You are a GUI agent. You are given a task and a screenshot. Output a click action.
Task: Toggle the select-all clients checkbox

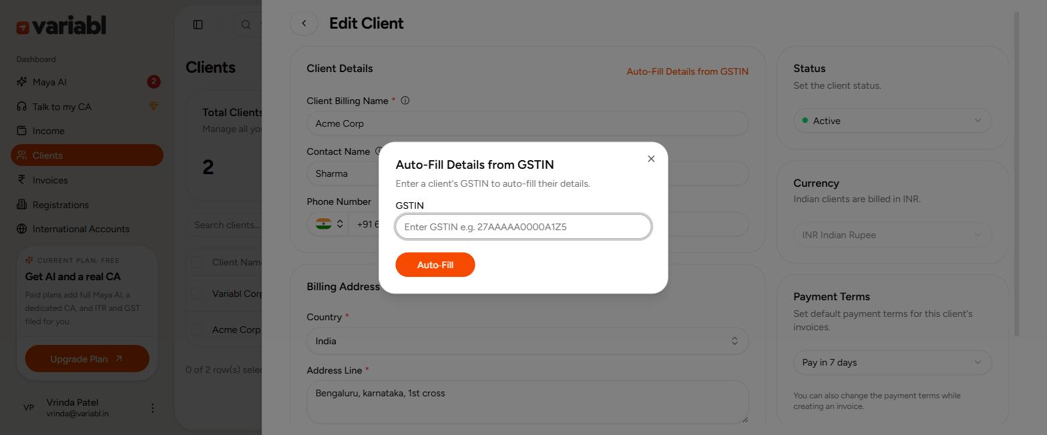coord(196,262)
